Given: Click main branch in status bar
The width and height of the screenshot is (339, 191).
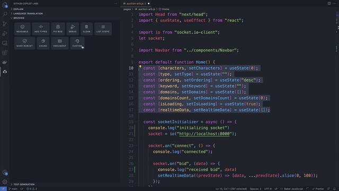Looking at the screenshot, I should (13, 189).
